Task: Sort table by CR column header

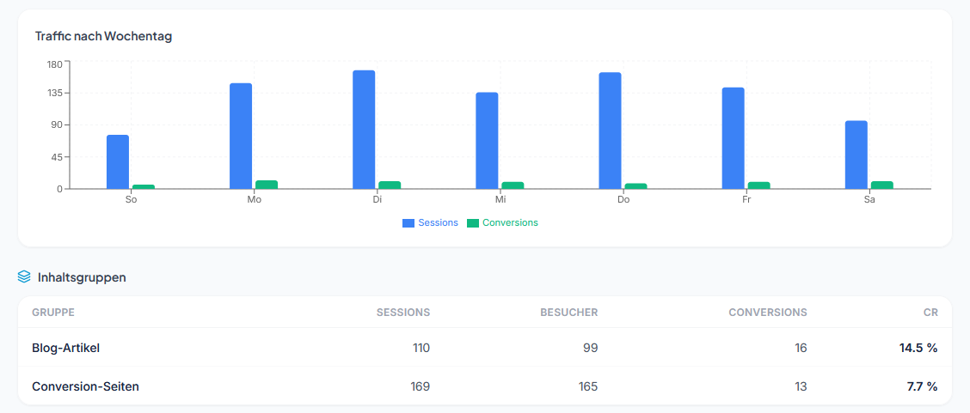Action: 930,313
